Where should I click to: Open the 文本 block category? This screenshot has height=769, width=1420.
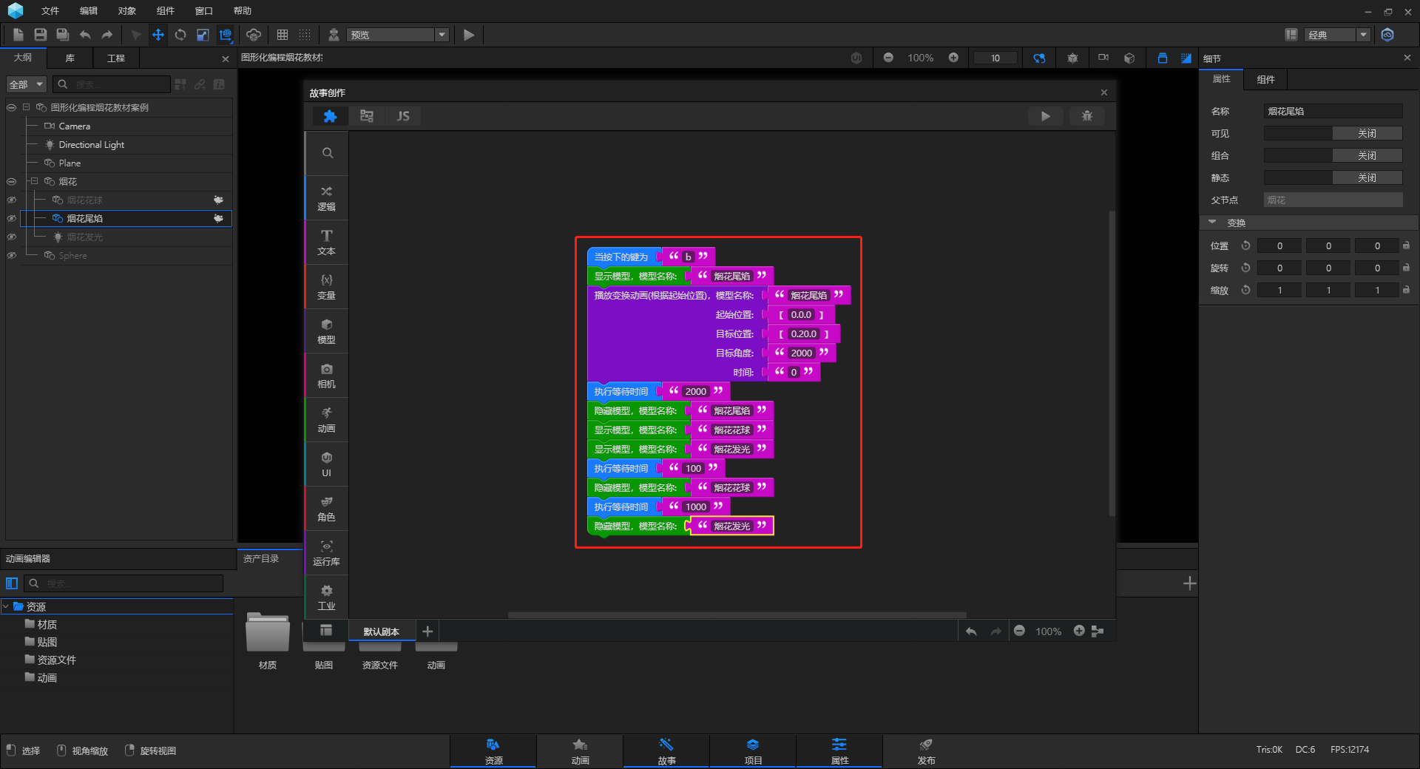[326, 243]
